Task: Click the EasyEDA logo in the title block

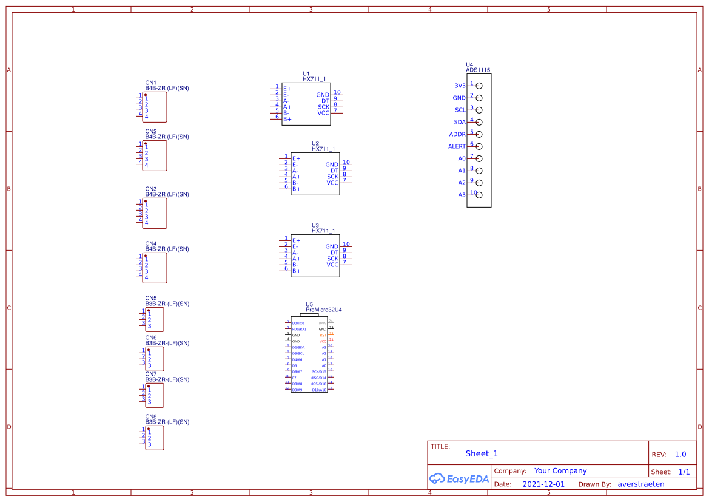Action: (x=459, y=479)
